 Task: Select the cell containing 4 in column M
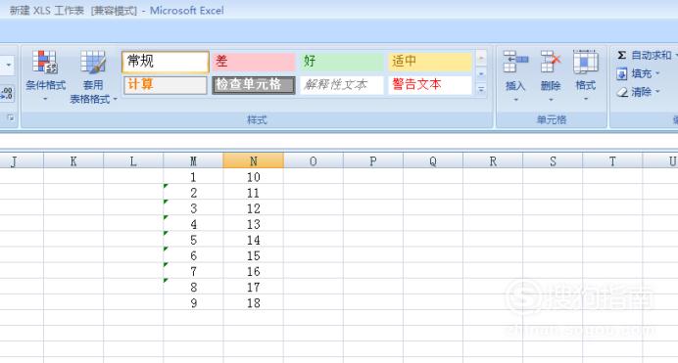click(193, 224)
